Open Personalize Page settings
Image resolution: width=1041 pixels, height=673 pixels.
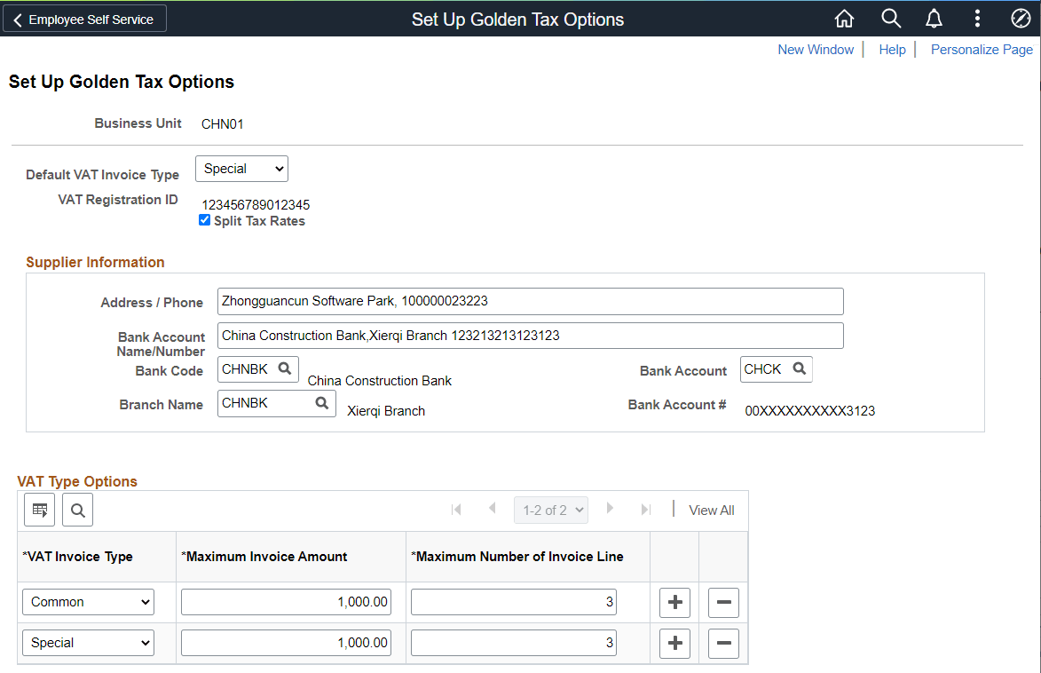[982, 49]
